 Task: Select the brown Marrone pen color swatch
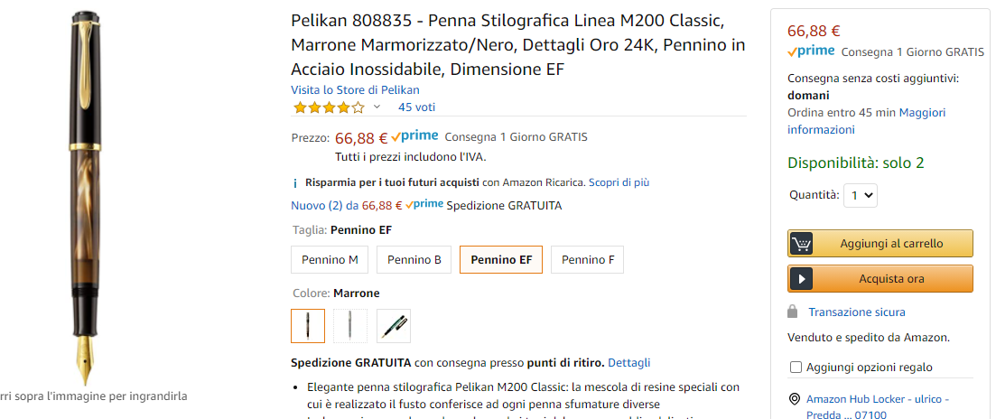308,326
